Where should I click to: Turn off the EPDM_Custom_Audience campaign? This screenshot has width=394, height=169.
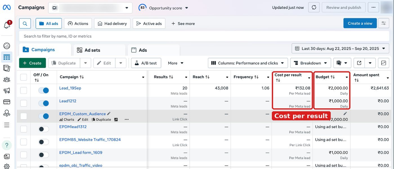coord(44,116)
